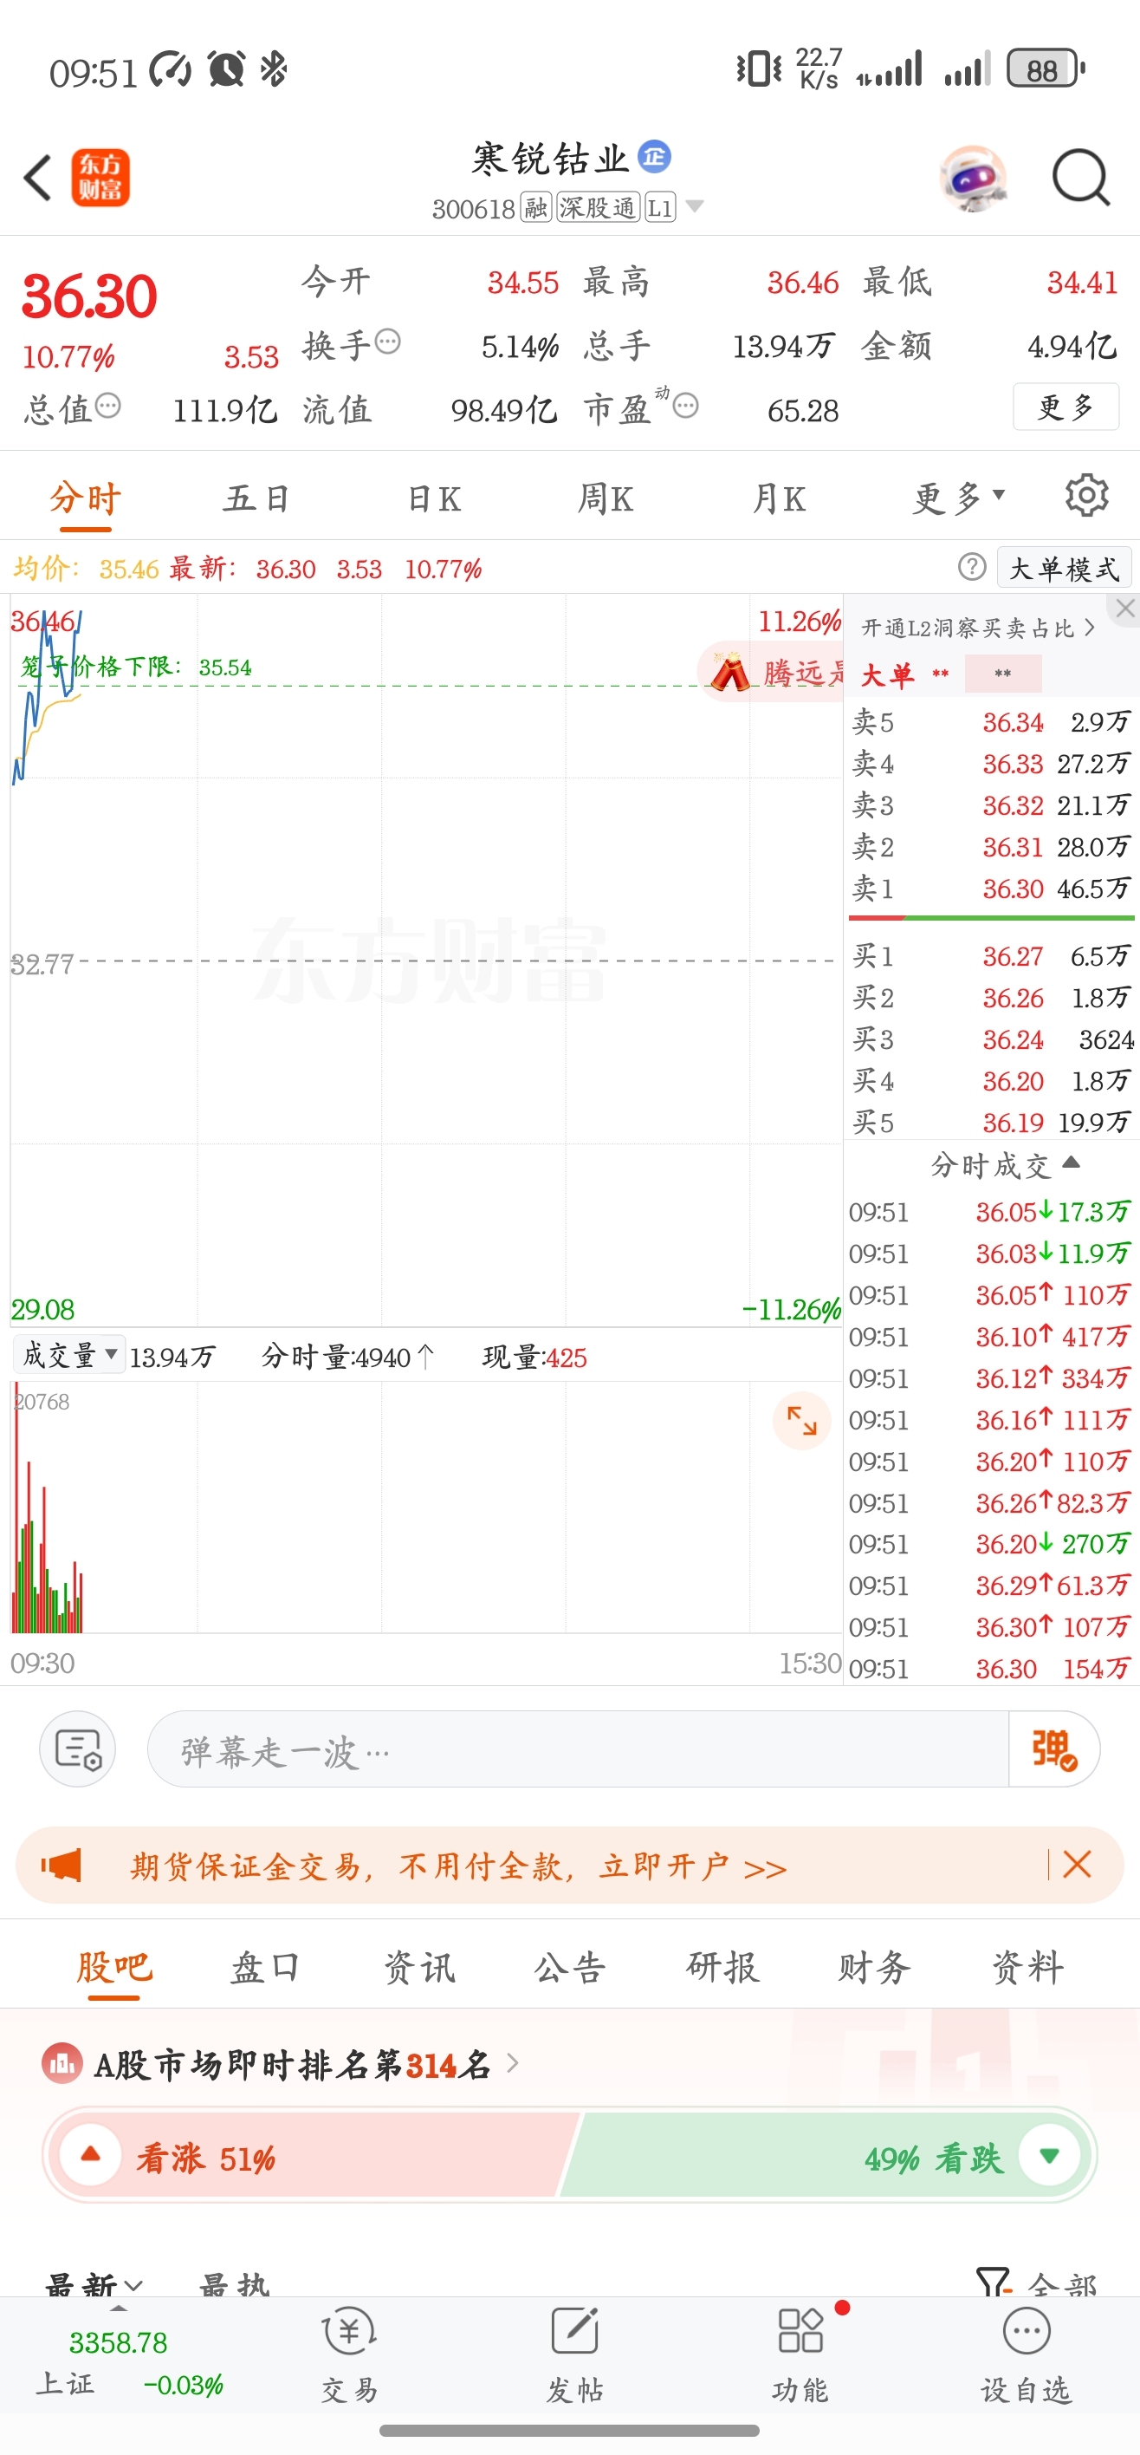The image size is (1140, 2455).
Task: Tap the Bluetooth status bar icon
Action: point(275,68)
